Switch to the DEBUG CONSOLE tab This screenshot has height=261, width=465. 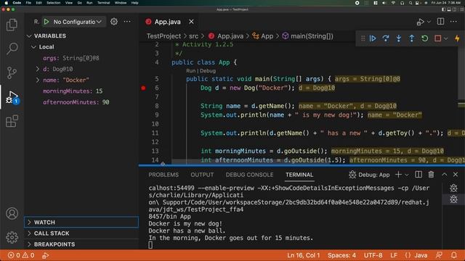249,175
